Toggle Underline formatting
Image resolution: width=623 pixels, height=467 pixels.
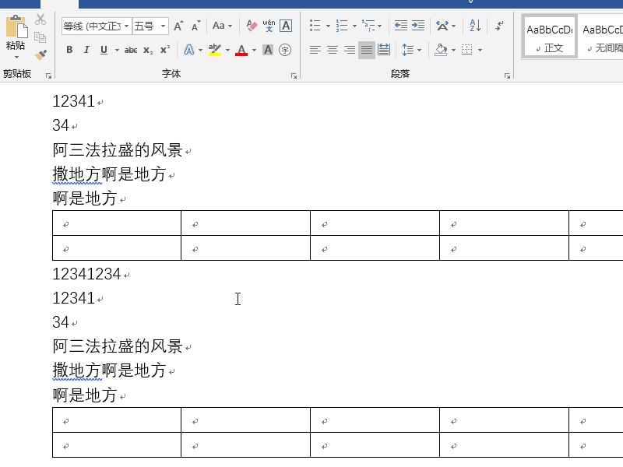pyautogui.click(x=104, y=50)
